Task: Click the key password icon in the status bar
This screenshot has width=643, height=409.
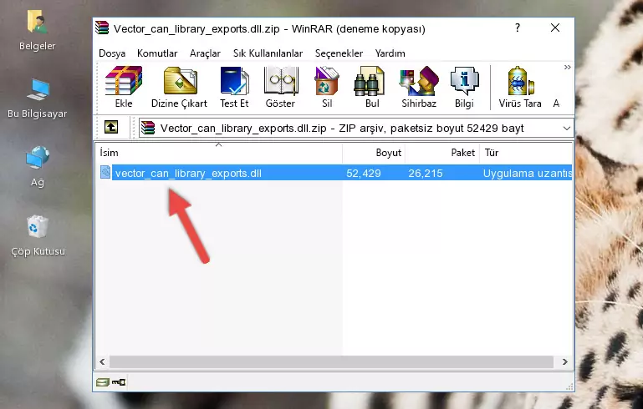Action: (x=119, y=382)
